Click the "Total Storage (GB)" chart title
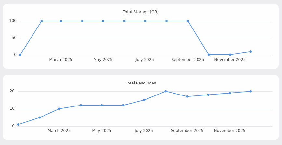 [x=141, y=12]
